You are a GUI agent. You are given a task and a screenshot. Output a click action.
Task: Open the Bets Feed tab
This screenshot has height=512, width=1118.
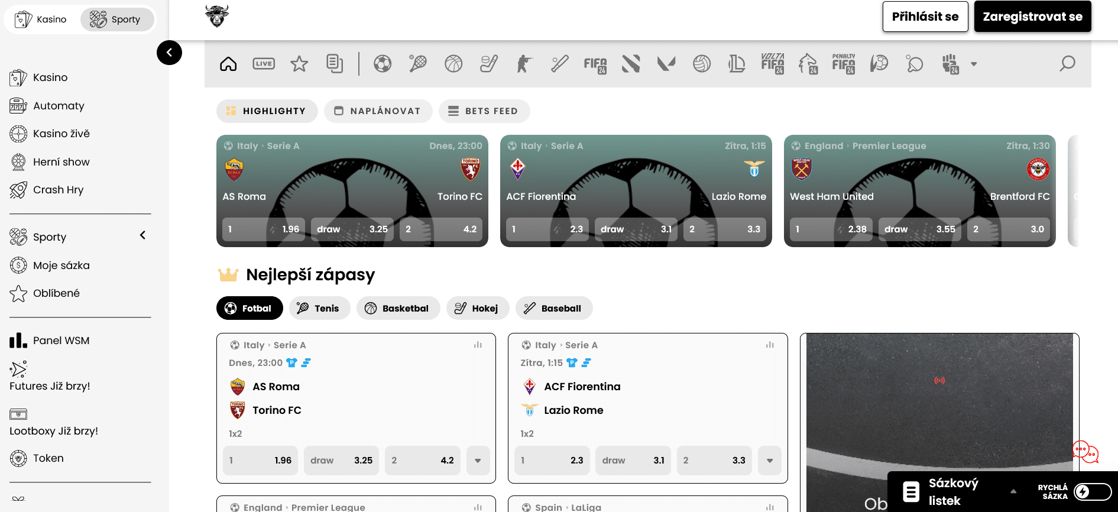484,111
